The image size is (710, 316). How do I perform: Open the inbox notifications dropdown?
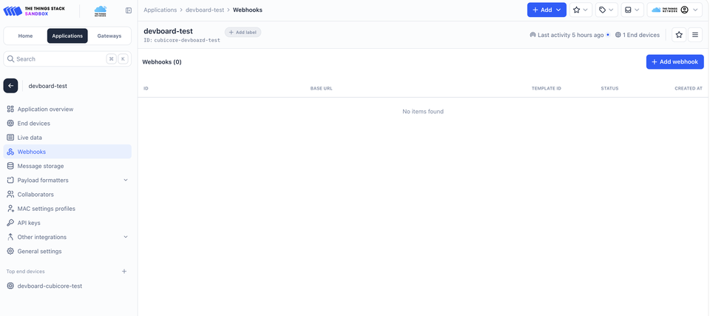click(632, 10)
